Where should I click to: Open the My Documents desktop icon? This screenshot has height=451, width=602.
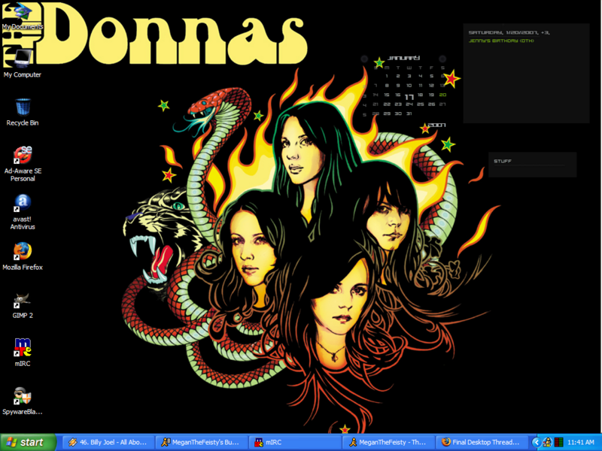coord(23,16)
